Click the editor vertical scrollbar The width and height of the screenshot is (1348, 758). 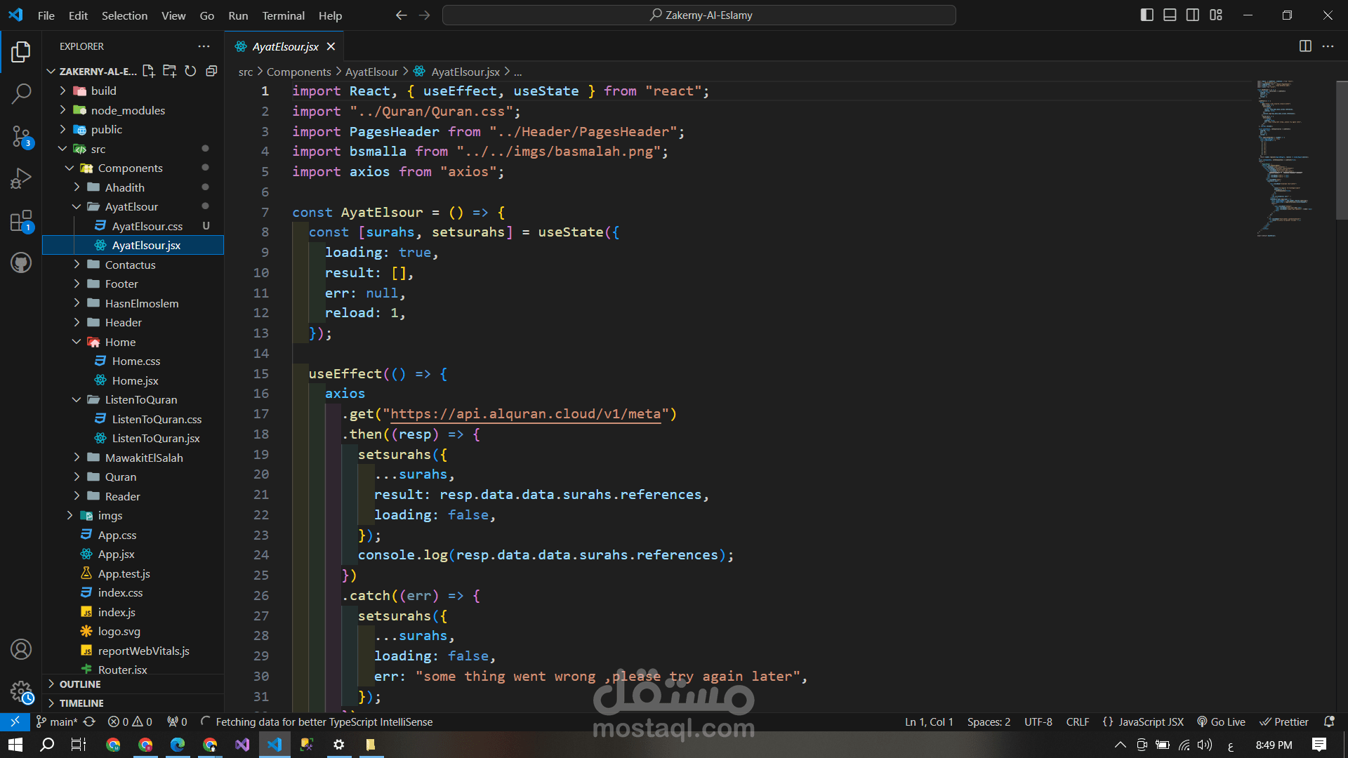pyautogui.click(x=1342, y=151)
